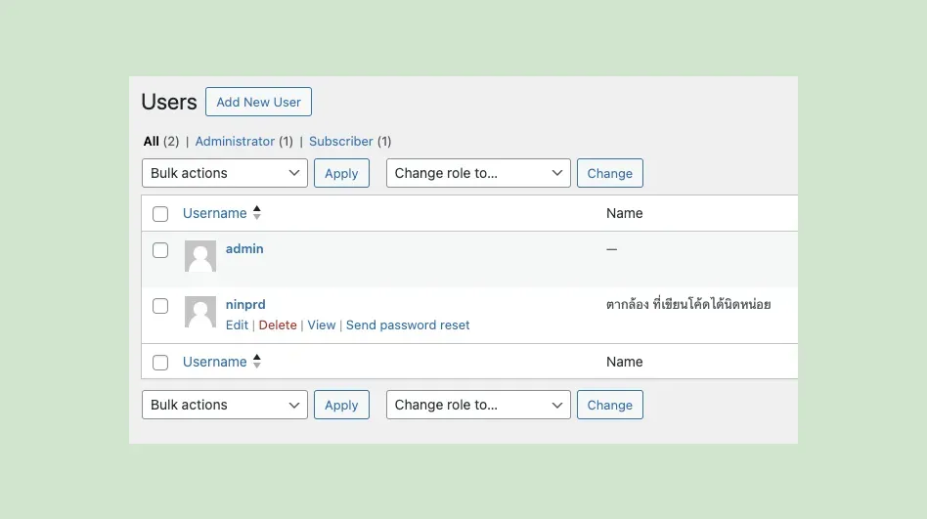Click the sort arrows beside bottom Username footer
This screenshot has height=519, width=927.
[x=257, y=362]
